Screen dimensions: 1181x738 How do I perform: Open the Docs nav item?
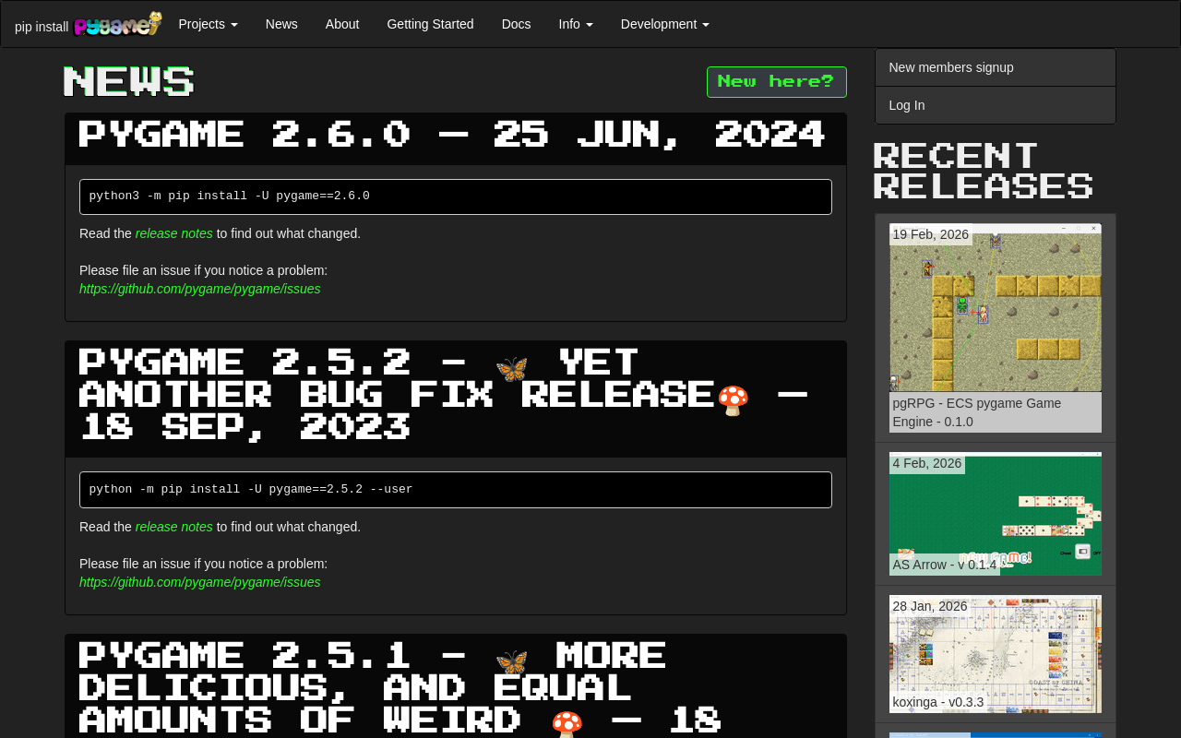[517, 24]
